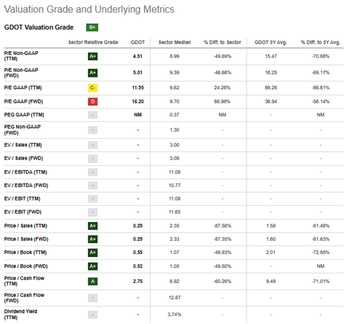This screenshot has height=324, width=344.
Task: Select the percentage -87.56%
Action: tap(223, 226)
